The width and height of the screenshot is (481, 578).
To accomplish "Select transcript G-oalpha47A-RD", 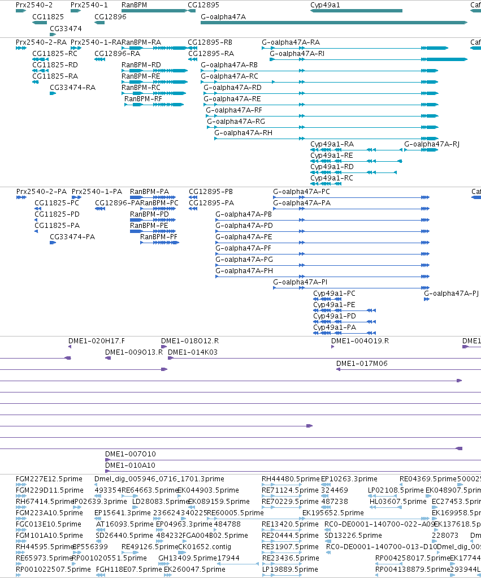I will [232, 88].
